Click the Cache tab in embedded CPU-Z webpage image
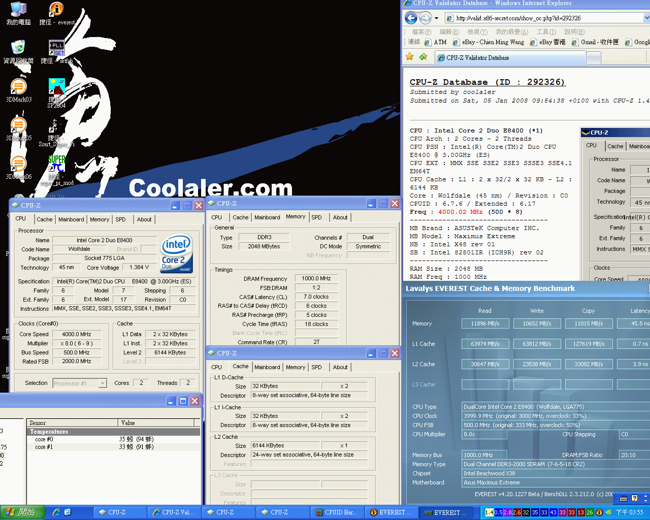 tap(615, 146)
